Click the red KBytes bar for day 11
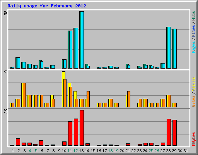This screenshot has width=198, height=155. click(70, 134)
